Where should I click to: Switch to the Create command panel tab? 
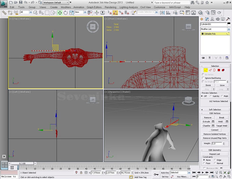[x=202, y=19]
